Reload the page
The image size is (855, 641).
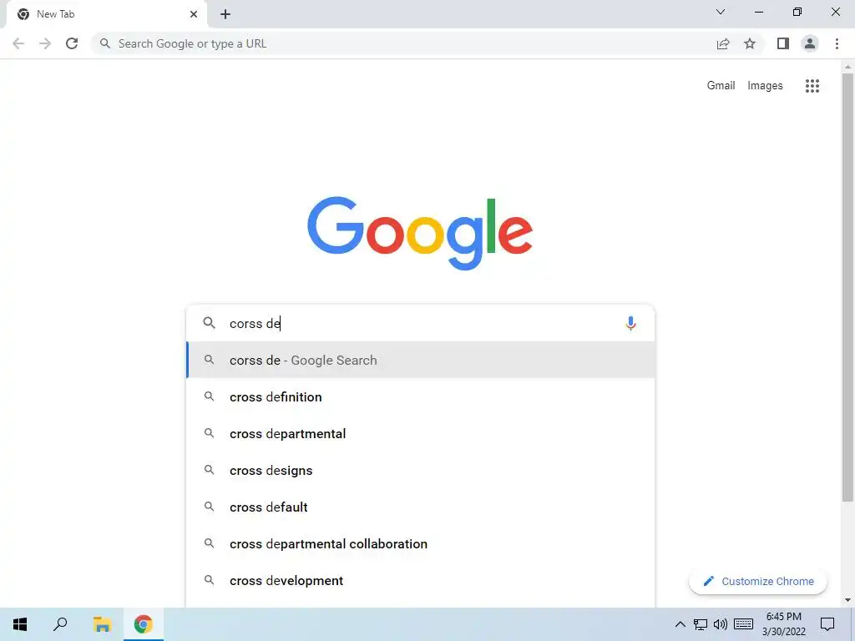[72, 43]
